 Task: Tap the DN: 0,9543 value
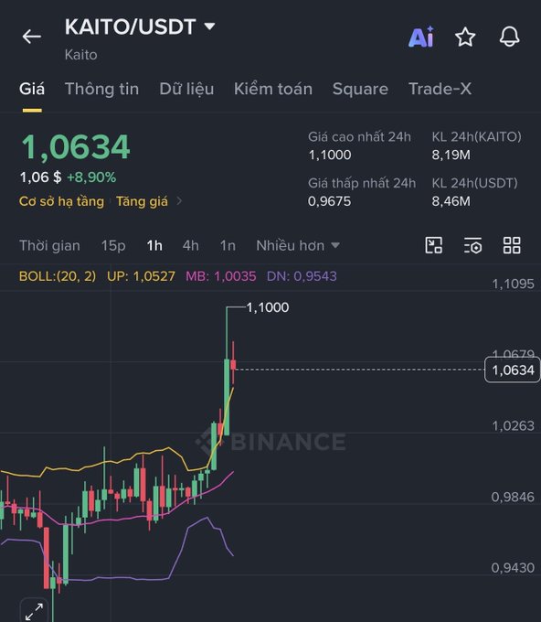click(x=302, y=276)
